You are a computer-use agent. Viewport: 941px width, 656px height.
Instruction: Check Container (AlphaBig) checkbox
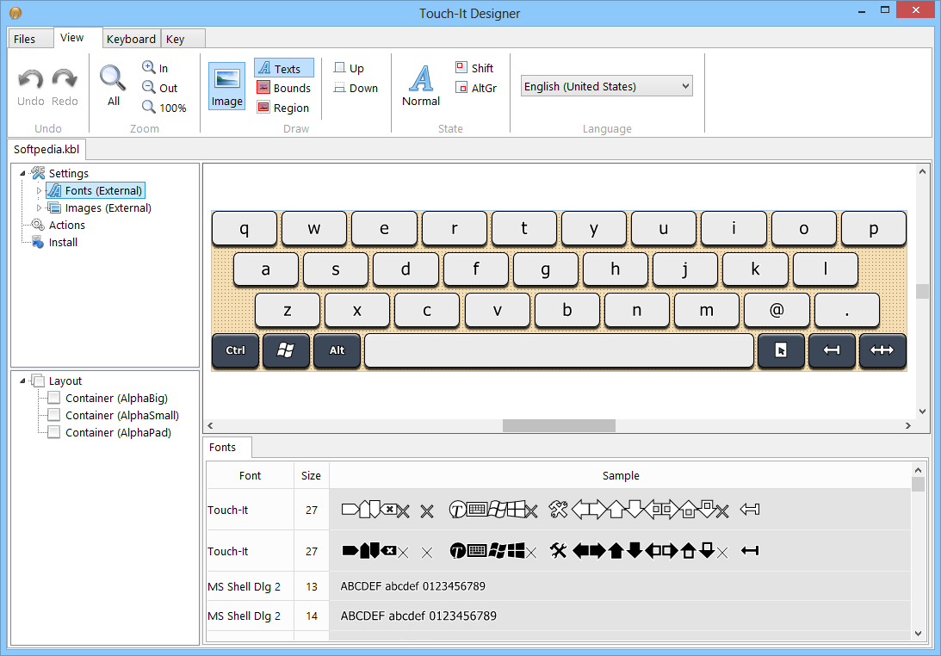tap(54, 398)
